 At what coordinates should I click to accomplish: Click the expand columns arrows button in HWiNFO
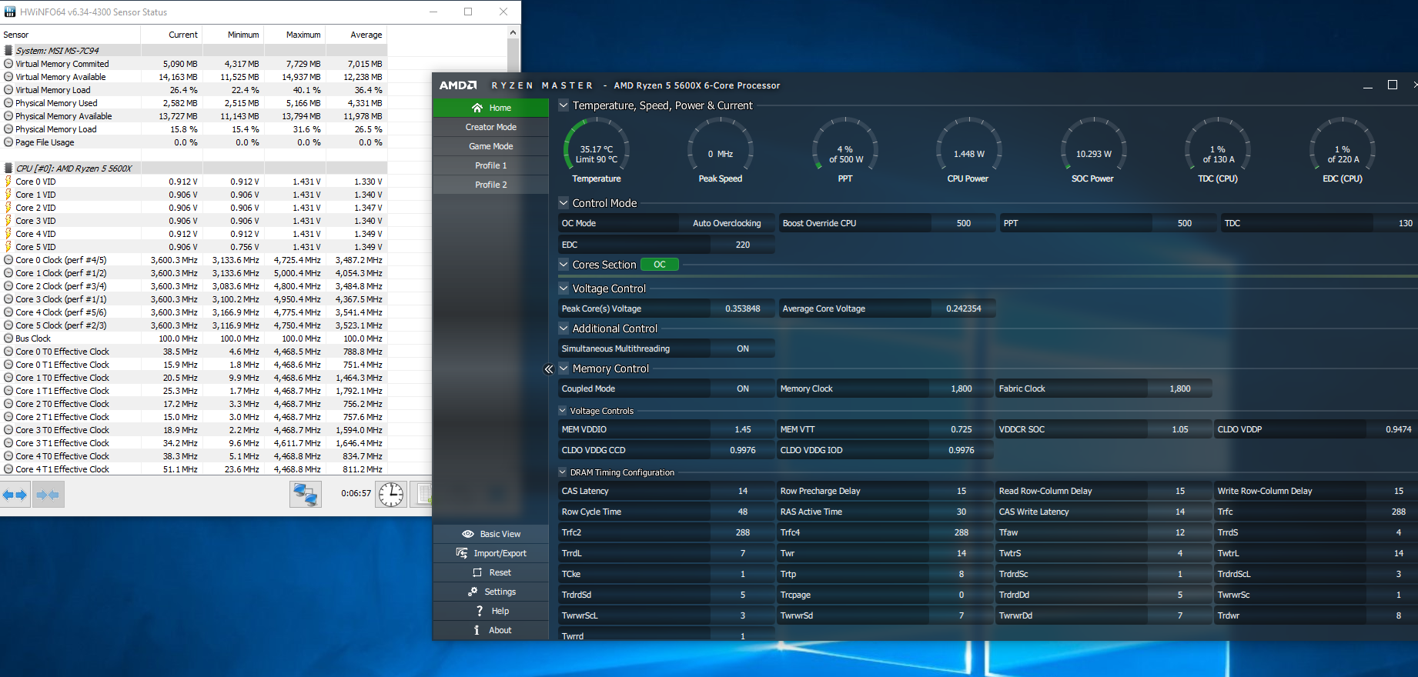tap(15, 495)
